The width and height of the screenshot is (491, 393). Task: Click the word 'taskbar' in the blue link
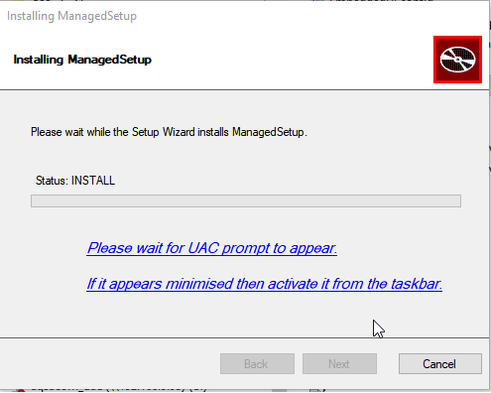point(417,284)
